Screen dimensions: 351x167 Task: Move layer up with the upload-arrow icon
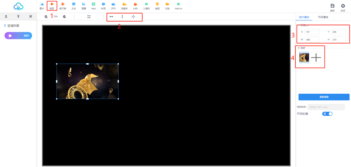click(x=6, y=16)
